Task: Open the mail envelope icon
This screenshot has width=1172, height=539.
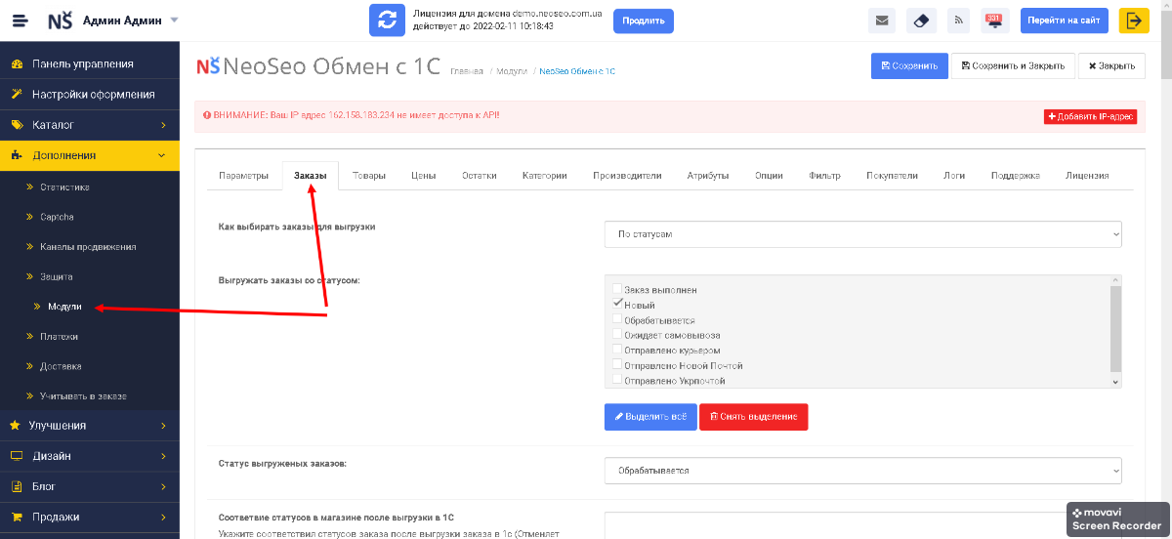Action: pyautogui.click(x=882, y=21)
